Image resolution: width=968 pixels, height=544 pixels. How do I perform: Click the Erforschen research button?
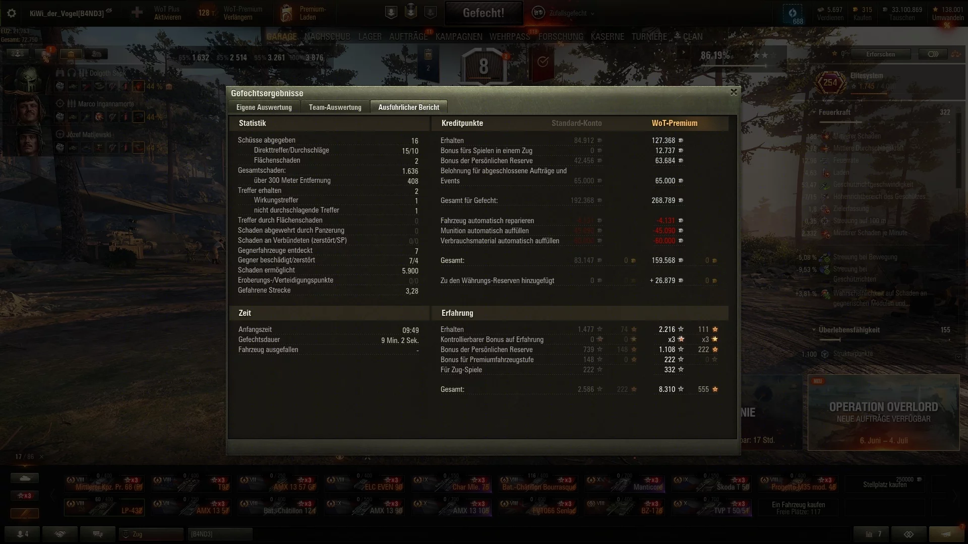click(x=880, y=54)
